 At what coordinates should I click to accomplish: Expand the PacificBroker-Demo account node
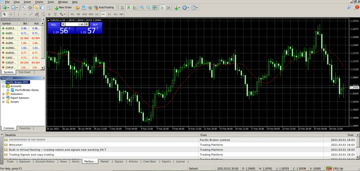pyautogui.click(x=8, y=90)
